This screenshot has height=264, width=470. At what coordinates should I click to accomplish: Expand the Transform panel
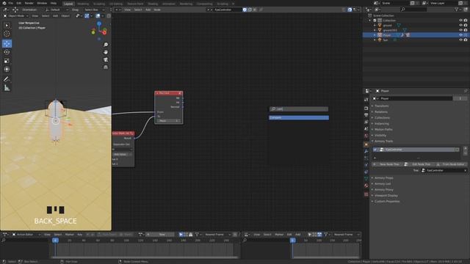tap(382, 106)
